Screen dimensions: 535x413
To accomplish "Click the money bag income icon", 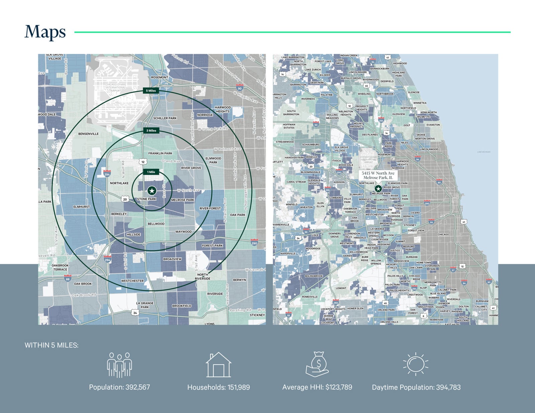I will tap(317, 364).
